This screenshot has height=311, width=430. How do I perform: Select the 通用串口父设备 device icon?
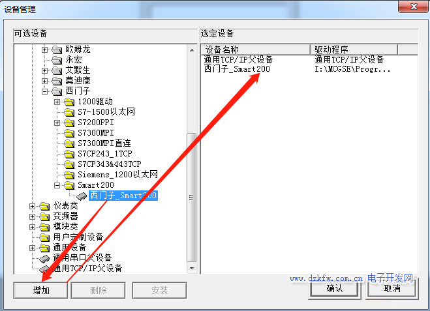[x=44, y=258]
